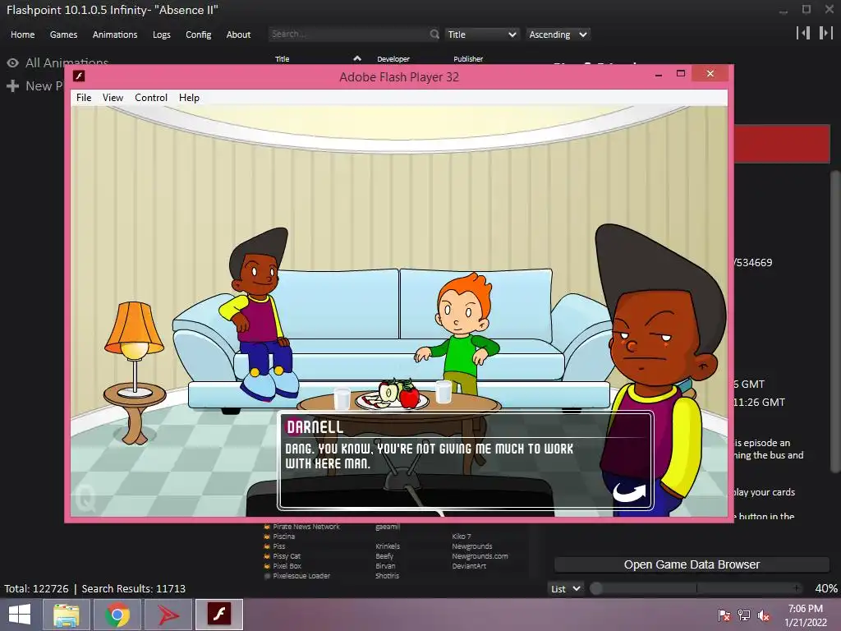This screenshot has width=841, height=631.
Task: Click the Birvan developer cell
Action: 385,566
